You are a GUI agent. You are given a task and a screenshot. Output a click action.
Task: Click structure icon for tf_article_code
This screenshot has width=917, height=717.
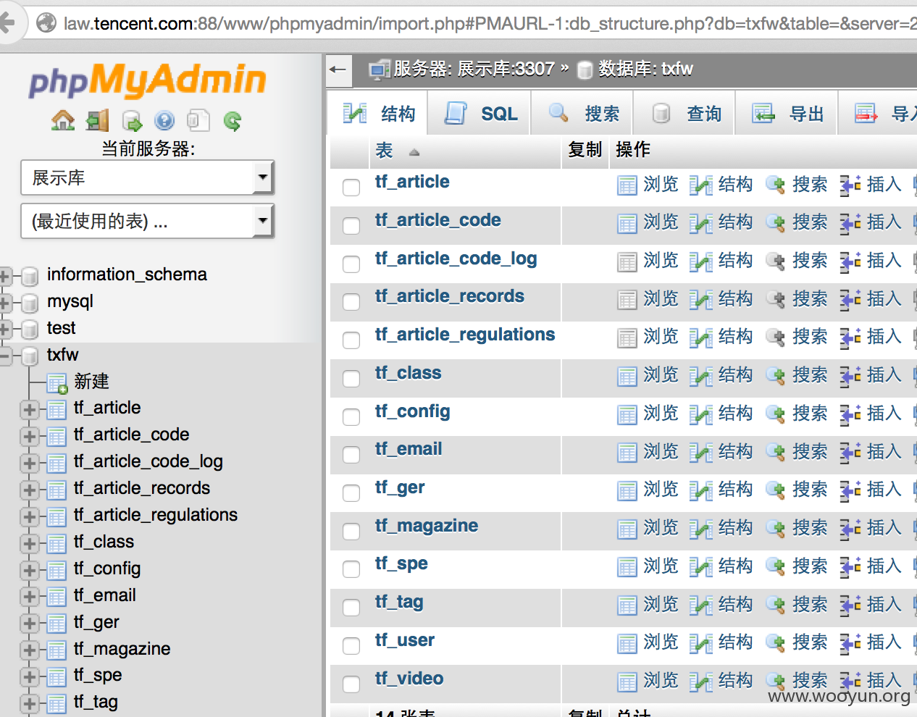(x=701, y=223)
